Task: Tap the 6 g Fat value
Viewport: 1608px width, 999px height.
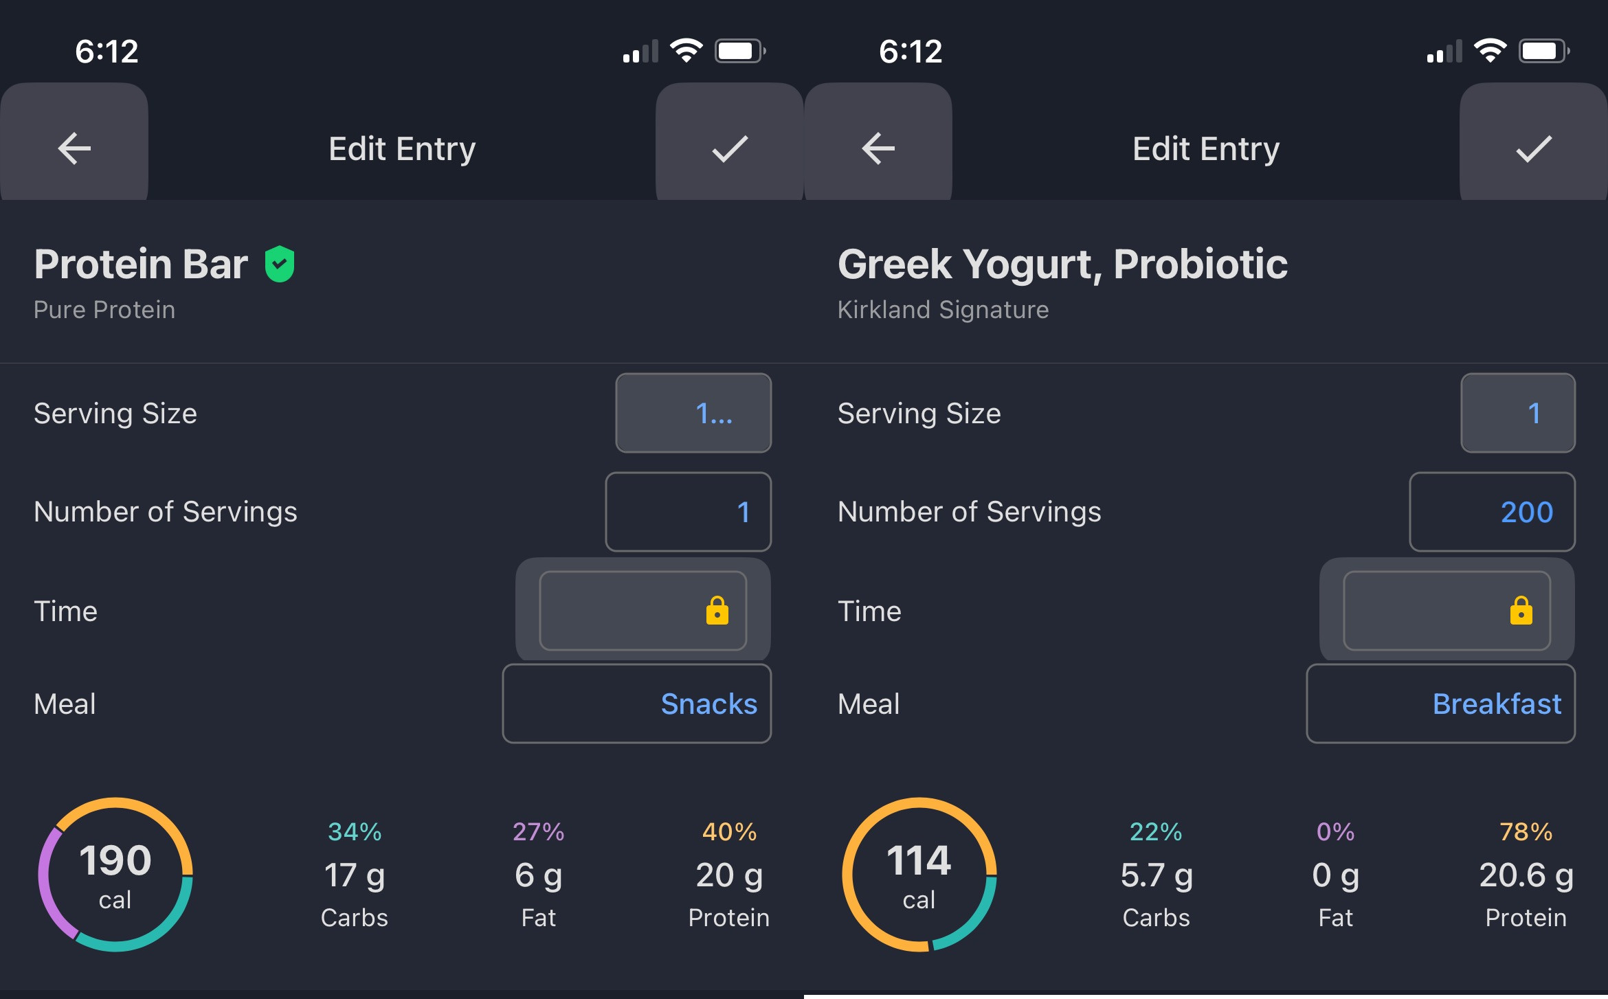Action: coord(539,876)
